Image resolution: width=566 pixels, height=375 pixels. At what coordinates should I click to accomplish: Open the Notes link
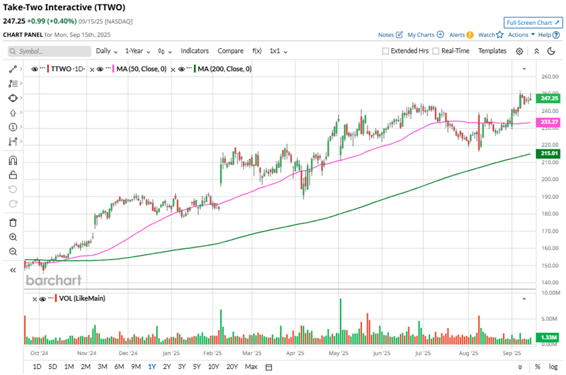tap(386, 35)
